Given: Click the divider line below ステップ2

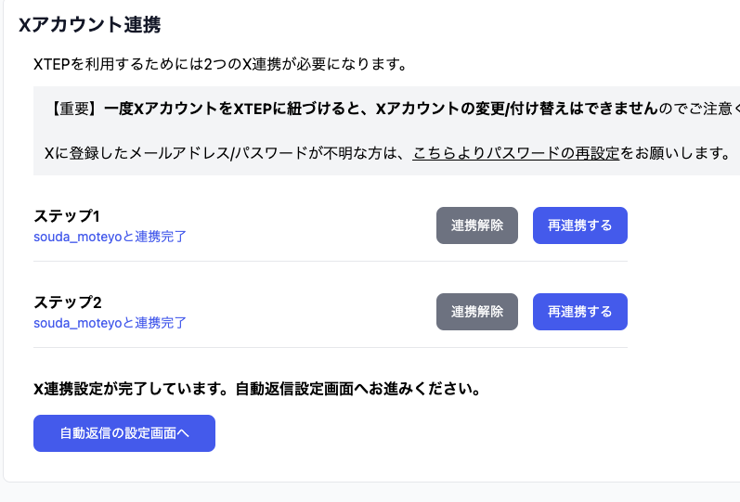Looking at the screenshot, I should 330,347.
